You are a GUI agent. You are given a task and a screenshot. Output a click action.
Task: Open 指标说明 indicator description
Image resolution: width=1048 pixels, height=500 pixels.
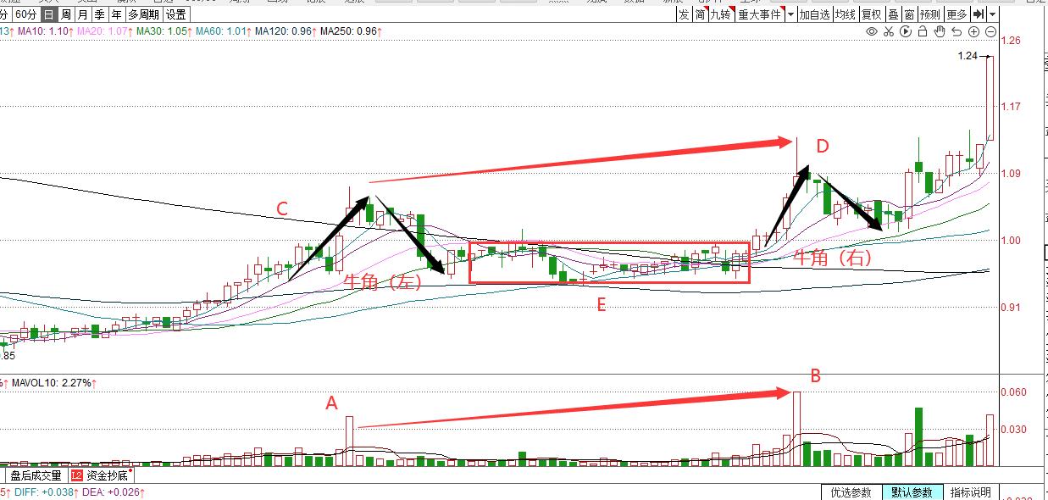pos(971,492)
